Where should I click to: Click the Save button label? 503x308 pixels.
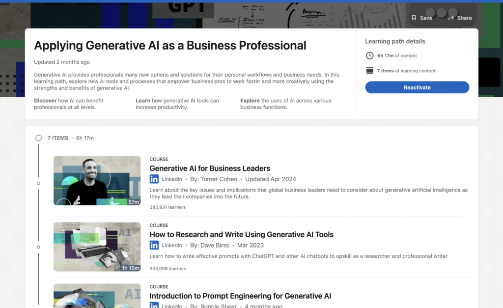click(x=426, y=18)
